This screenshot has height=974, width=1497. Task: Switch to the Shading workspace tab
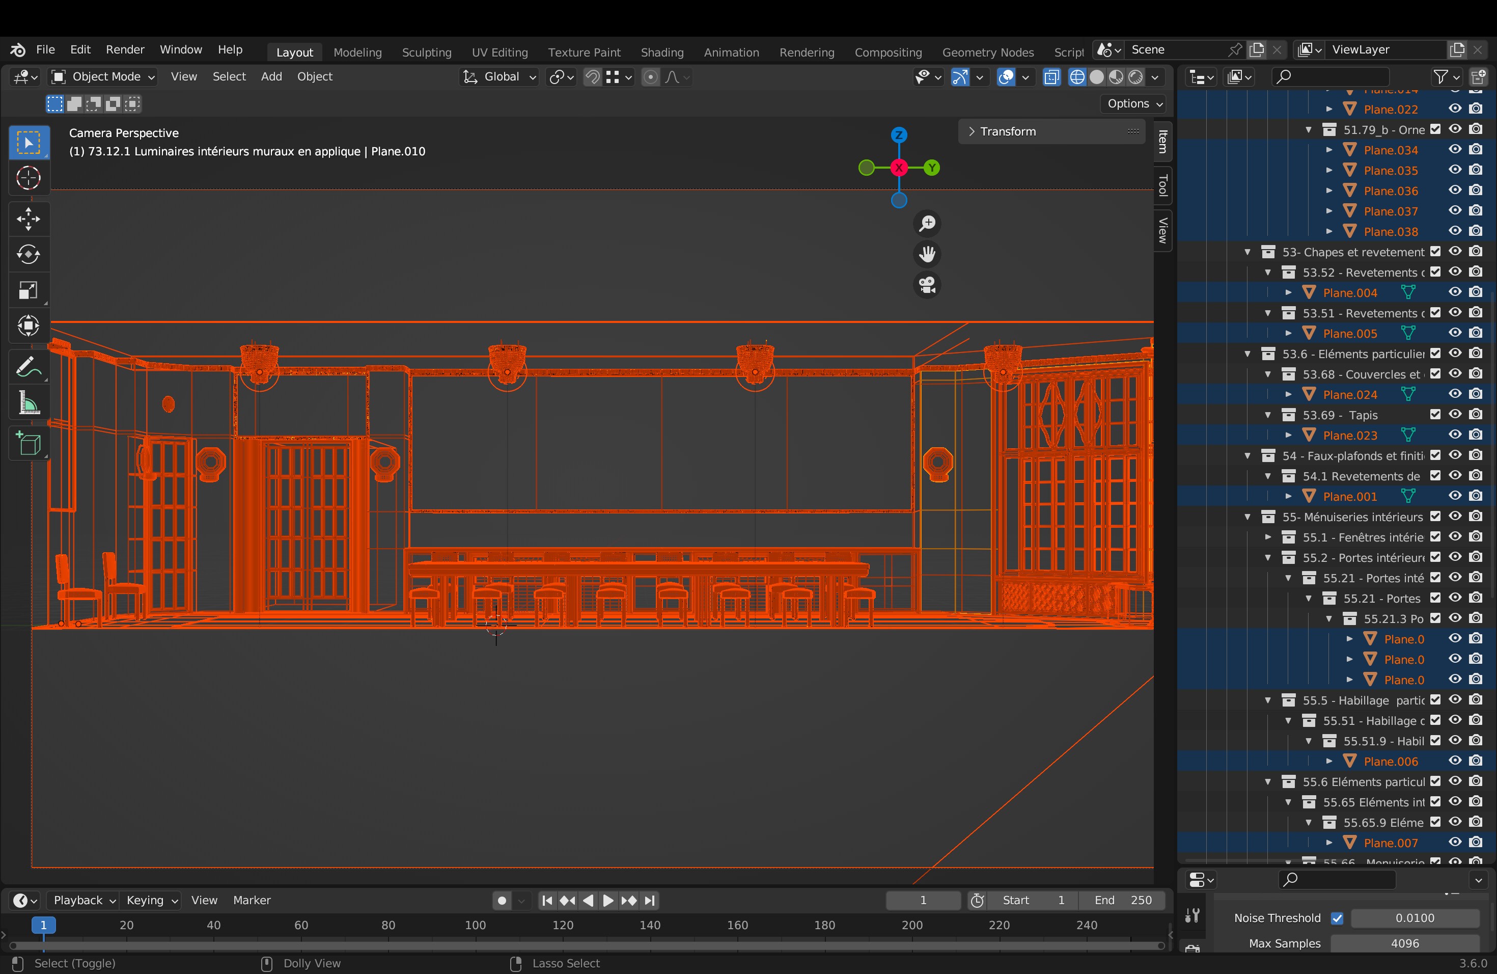click(x=662, y=52)
